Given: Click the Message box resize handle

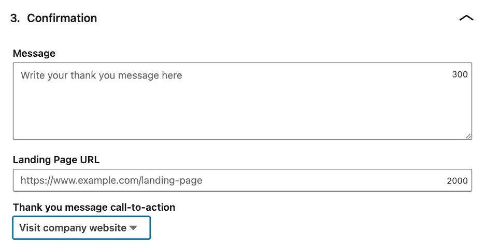Looking at the screenshot, I should [x=468, y=136].
